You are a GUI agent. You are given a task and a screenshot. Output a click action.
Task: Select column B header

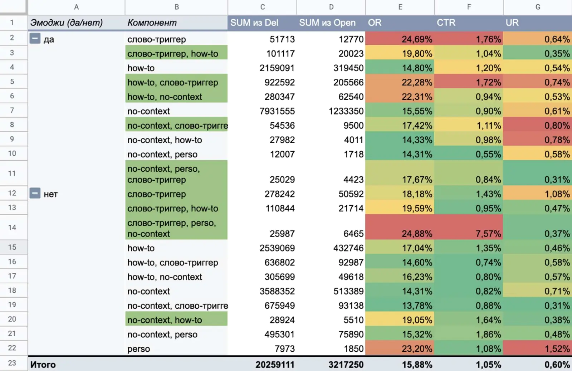[176, 7]
